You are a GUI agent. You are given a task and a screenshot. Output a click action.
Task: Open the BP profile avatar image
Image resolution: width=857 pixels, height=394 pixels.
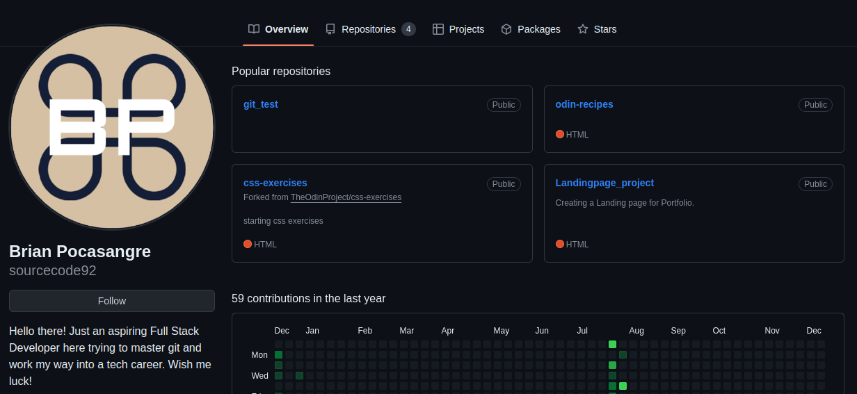pyautogui.click(x=112, y=127)
